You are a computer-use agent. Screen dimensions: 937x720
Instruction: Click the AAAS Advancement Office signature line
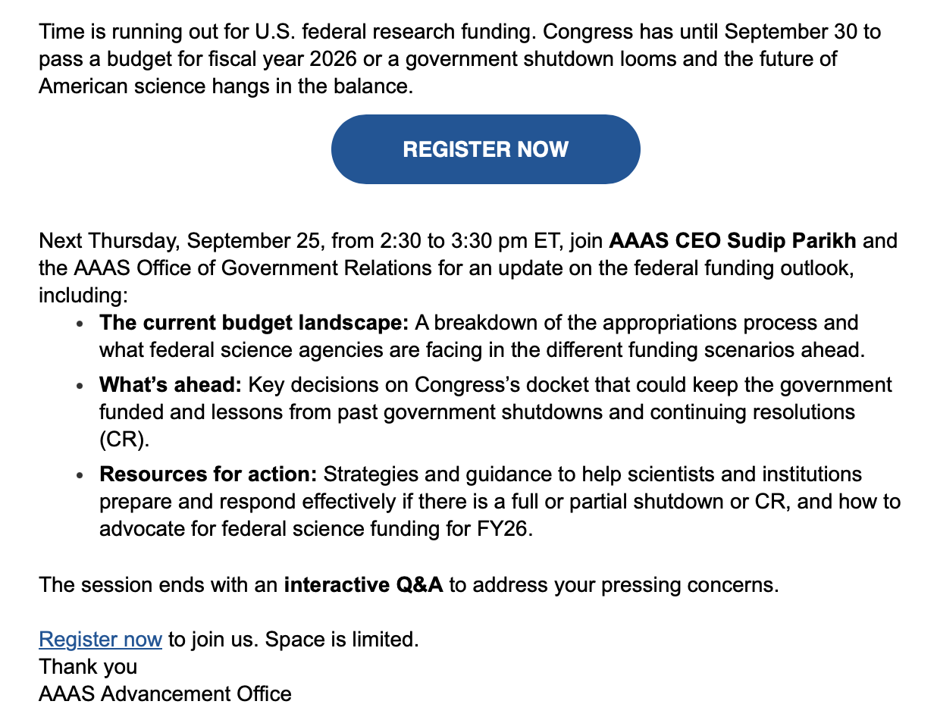coord(165,693)
